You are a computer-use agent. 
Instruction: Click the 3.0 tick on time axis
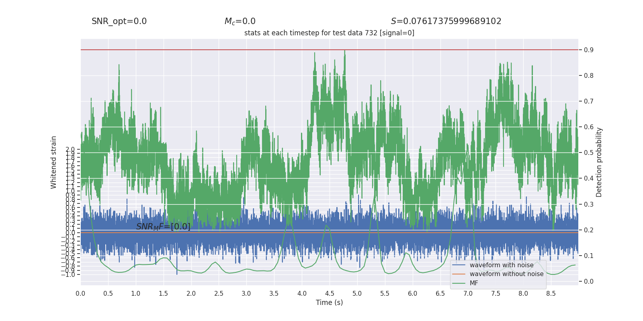[246, 294]
